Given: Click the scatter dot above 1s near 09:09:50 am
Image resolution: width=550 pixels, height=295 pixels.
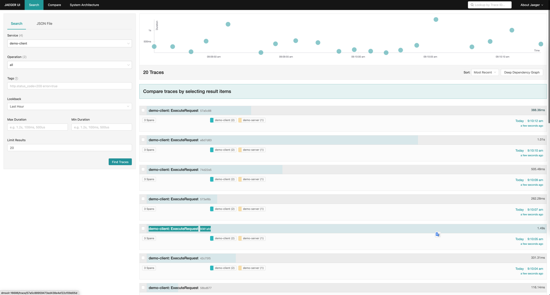Looking at the screenshot, I should click(228, 24).
